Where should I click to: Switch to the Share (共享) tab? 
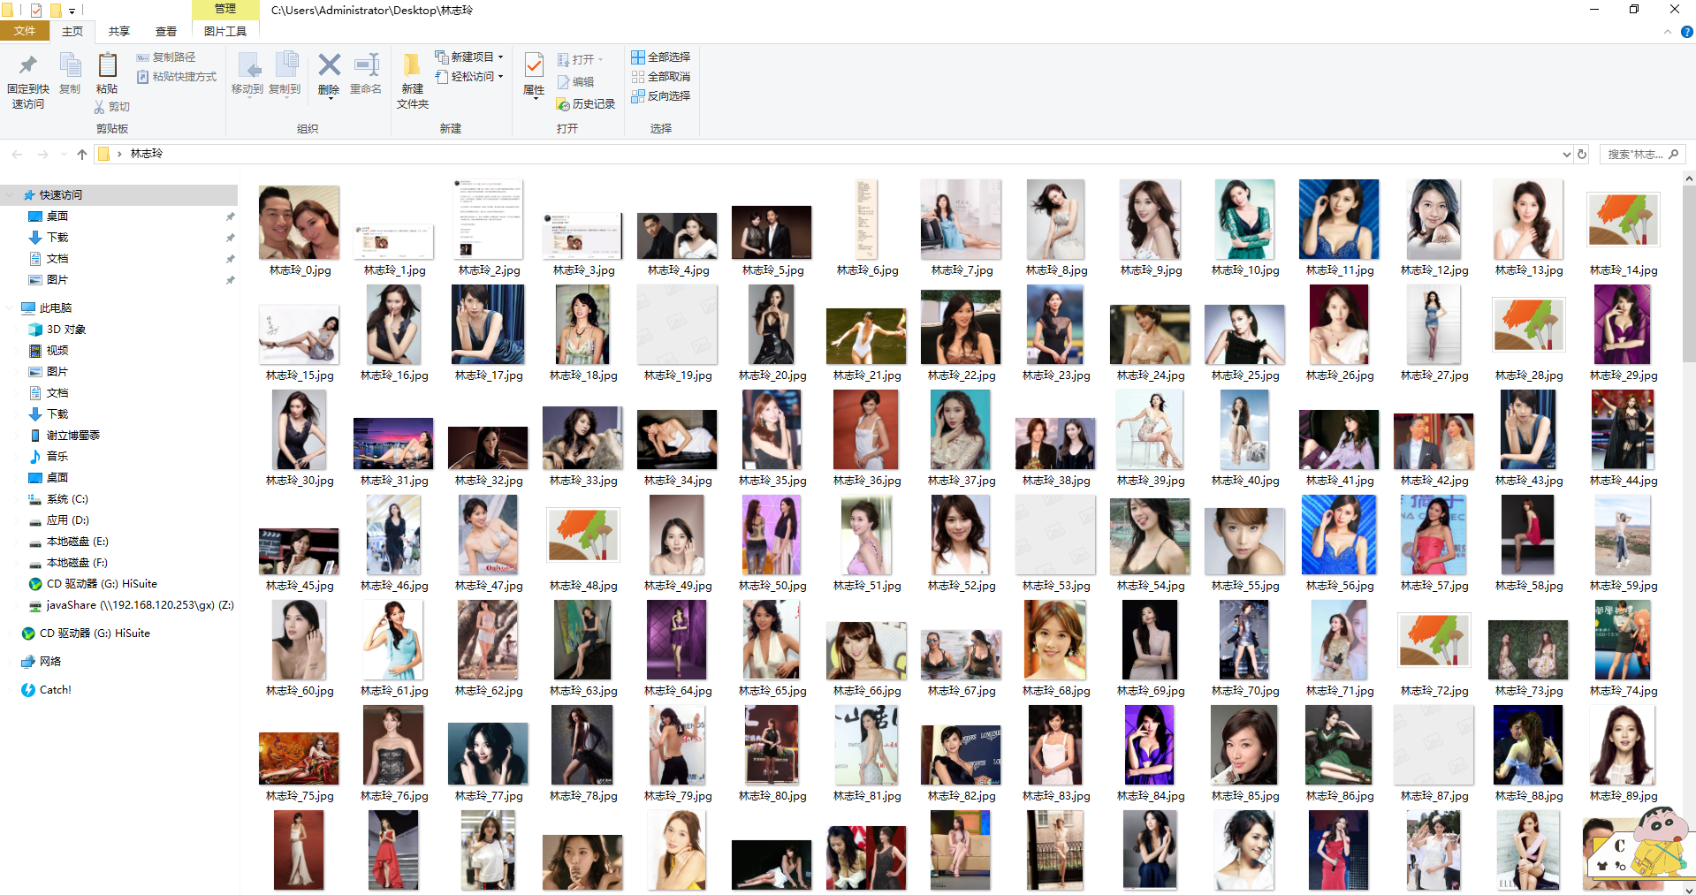click(x=119, y=31)
